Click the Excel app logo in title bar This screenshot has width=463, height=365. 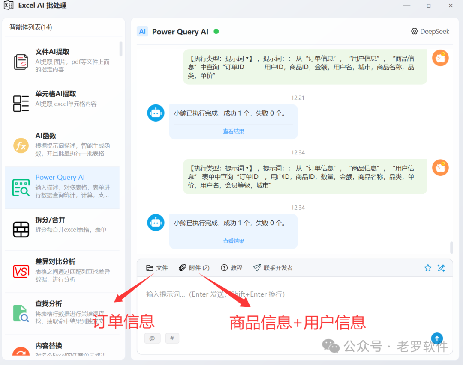9,5
